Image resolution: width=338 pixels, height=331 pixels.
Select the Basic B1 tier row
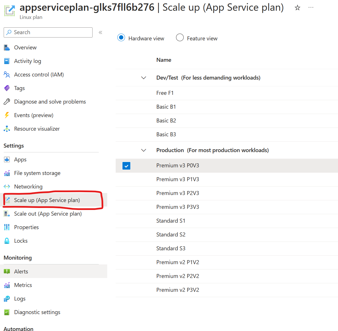coord(227,107)
